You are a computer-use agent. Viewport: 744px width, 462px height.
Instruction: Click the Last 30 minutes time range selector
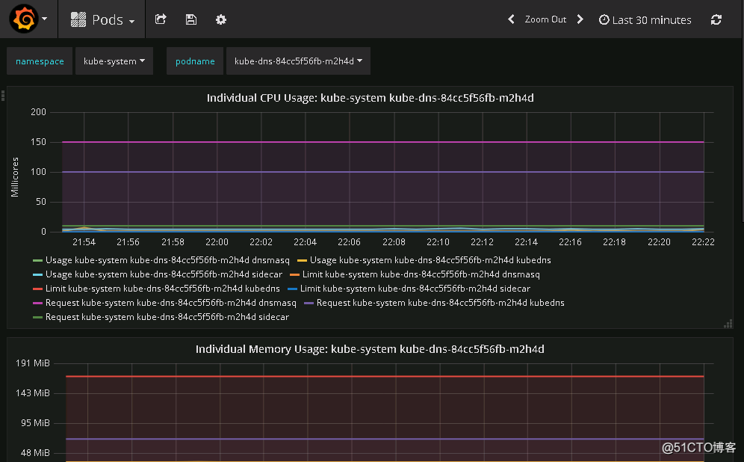(651, 19)
